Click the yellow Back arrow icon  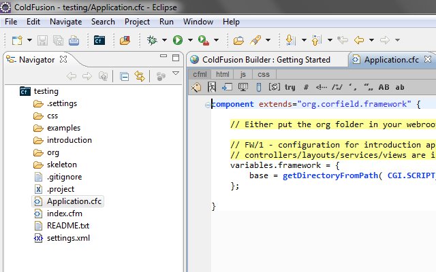tap(359, 40)
